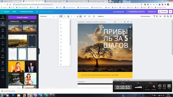The height and width of the screenshot is (97, 173).
Task: Open the File menu in Canva's header
Action: pyautogui.click(x=14, y=12)
